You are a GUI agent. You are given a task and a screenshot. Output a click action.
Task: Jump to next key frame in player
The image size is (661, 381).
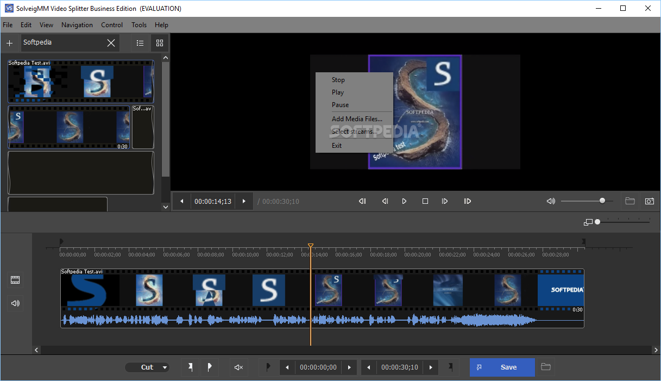point(467,201)
